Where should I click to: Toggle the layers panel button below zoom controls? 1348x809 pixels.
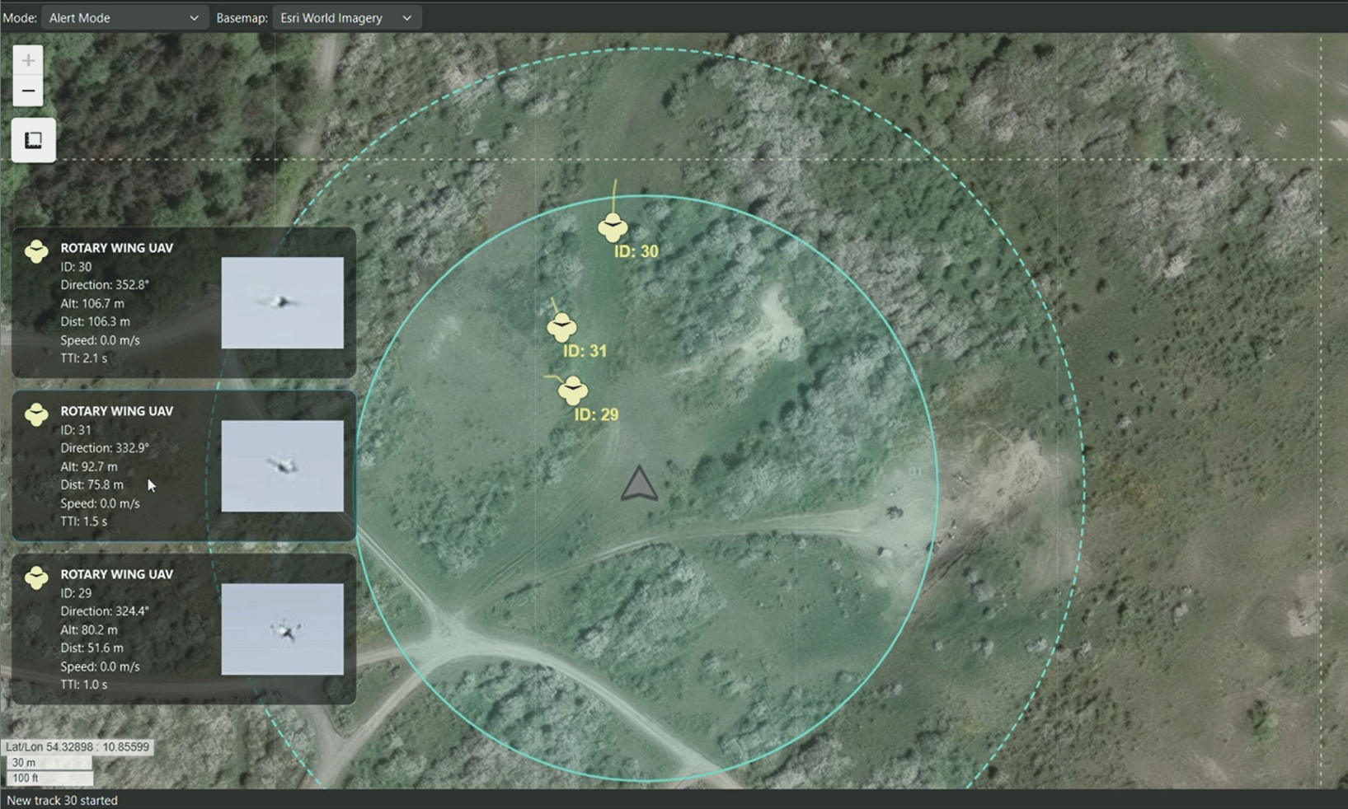click(x=33, y=140)
